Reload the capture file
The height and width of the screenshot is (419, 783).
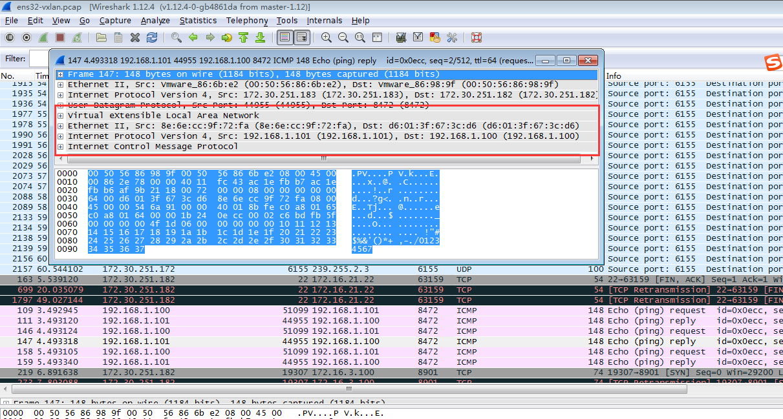pos(152,37)
